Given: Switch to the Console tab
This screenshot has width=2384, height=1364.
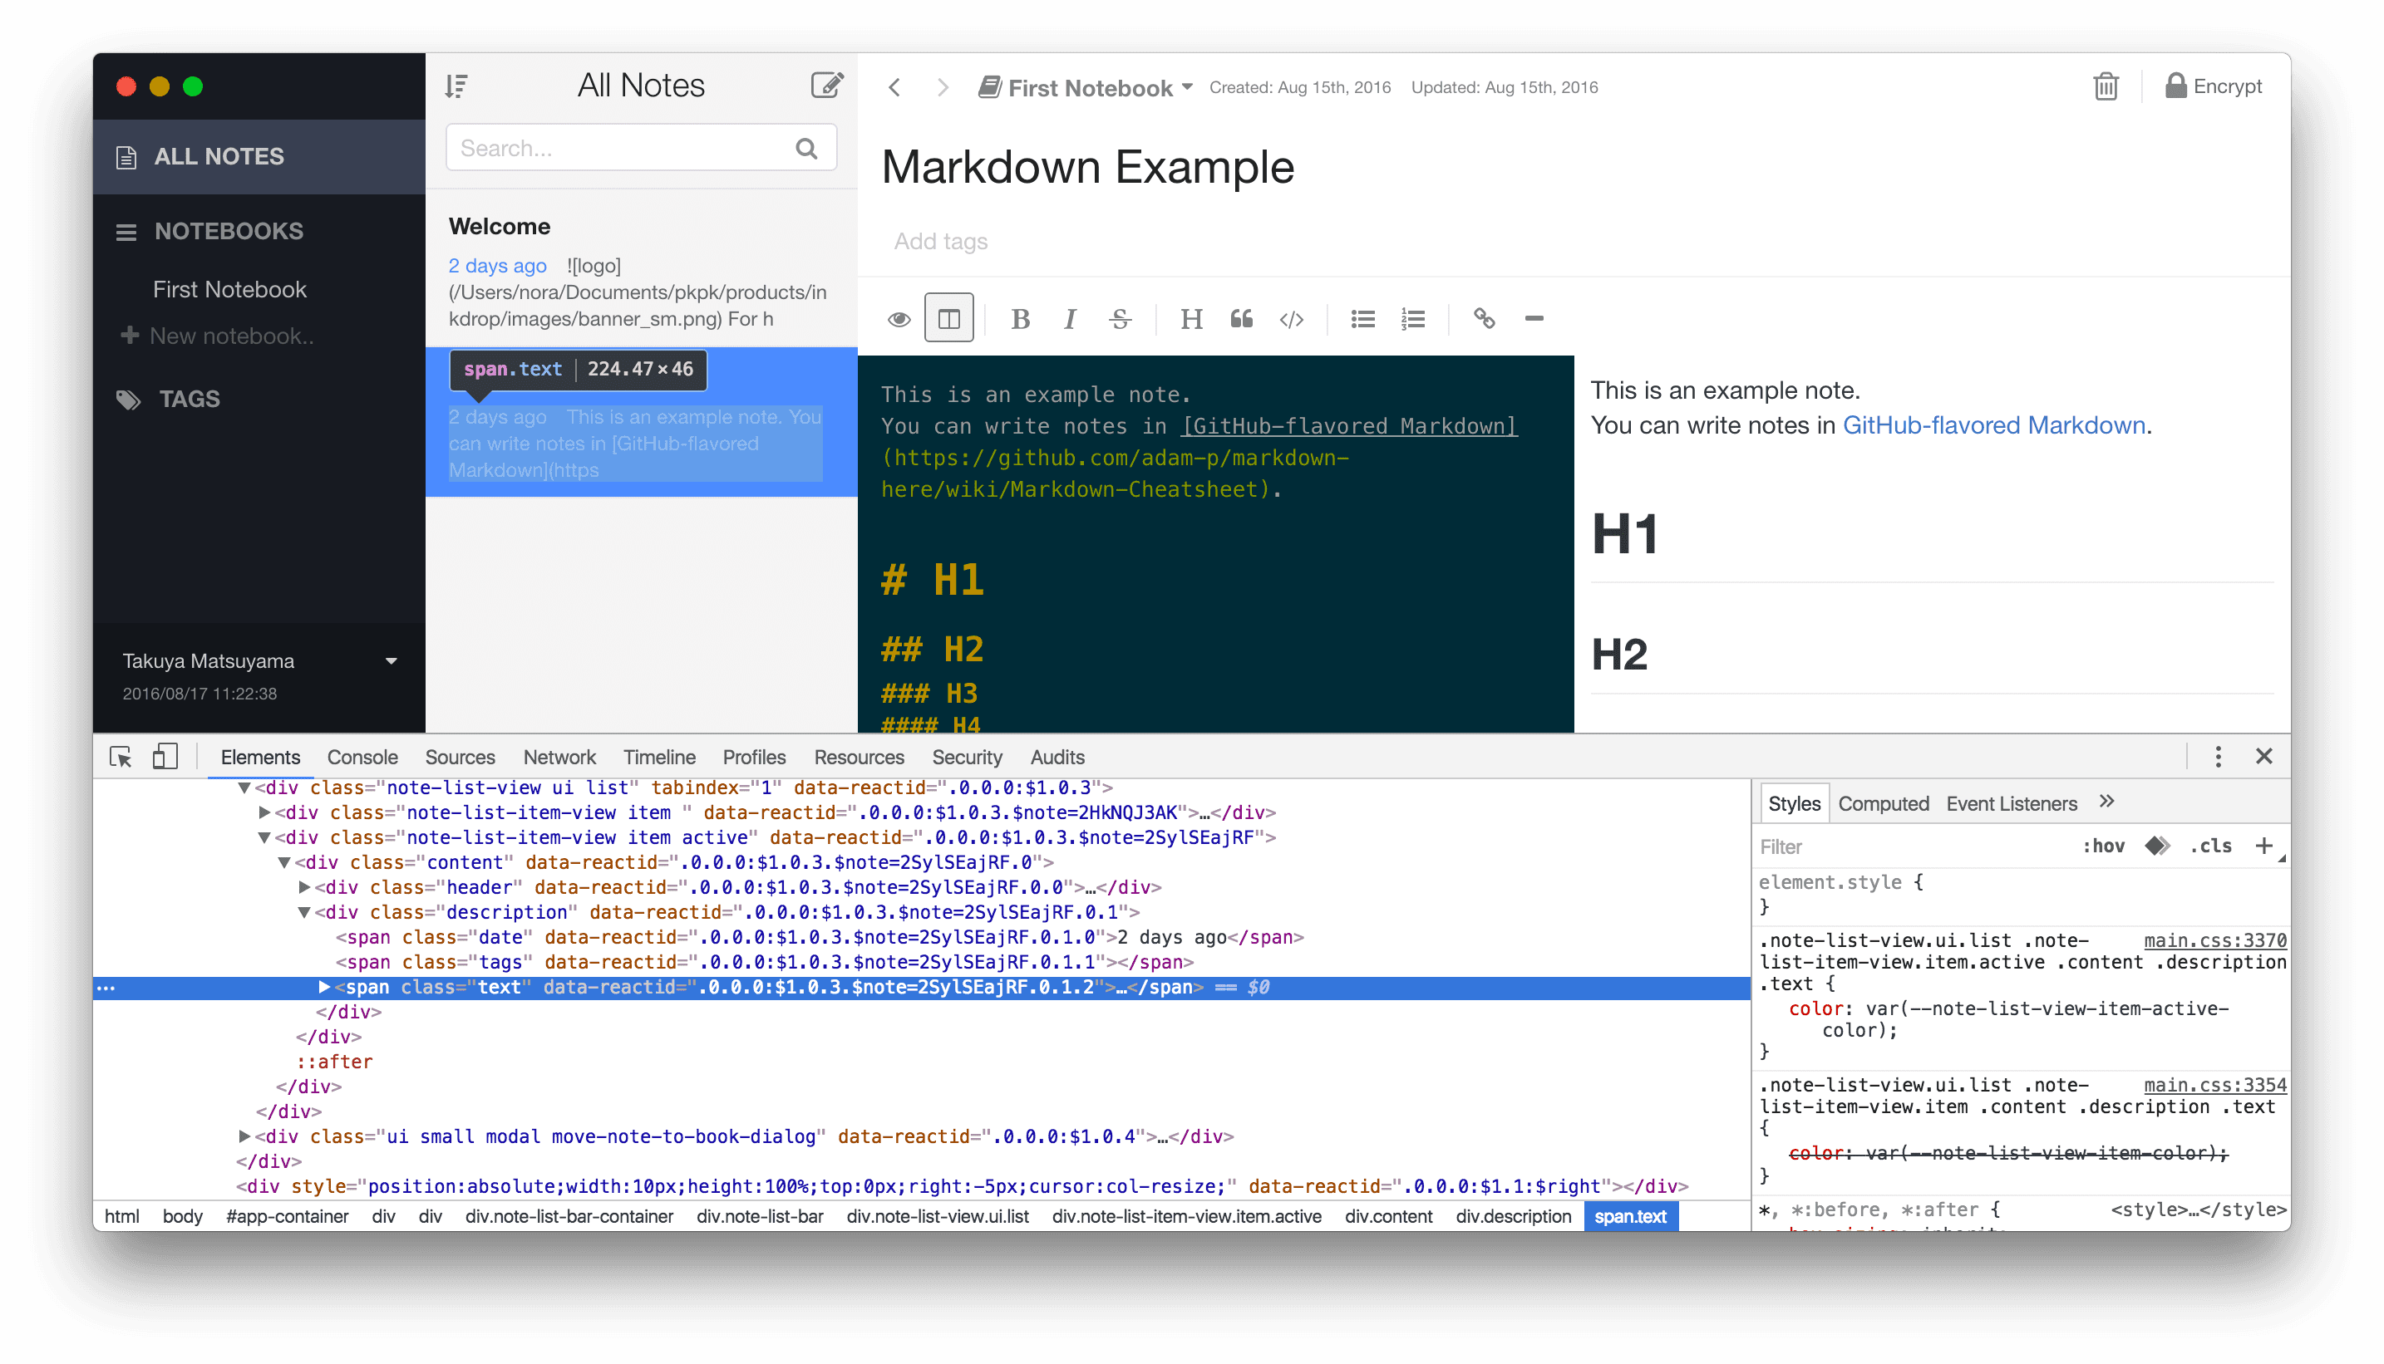Looking at the screenshot, I should tap(362, 757).
